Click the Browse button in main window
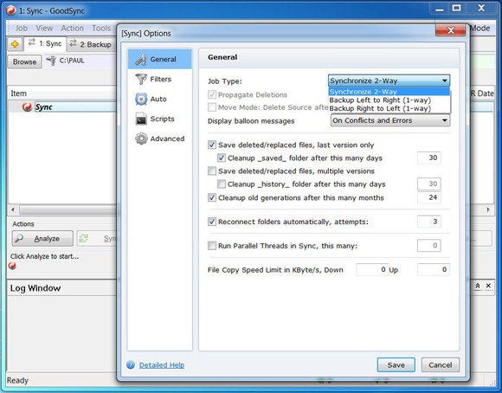 click(x=24, y=61)
